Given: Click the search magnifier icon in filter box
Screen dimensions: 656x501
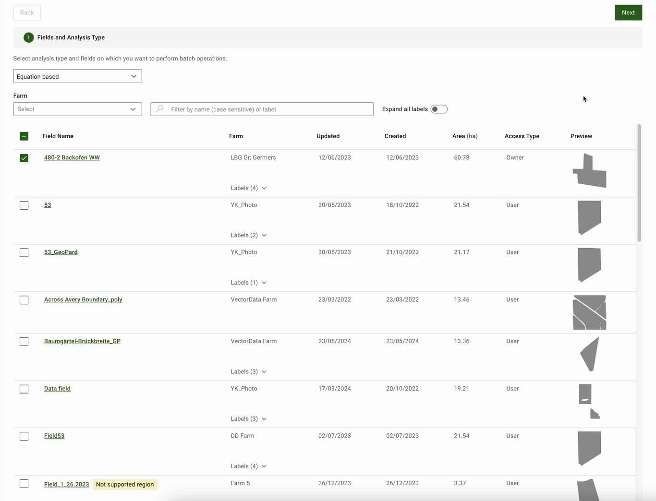Looking at the screenshot, I should click(x=160, y=109).
